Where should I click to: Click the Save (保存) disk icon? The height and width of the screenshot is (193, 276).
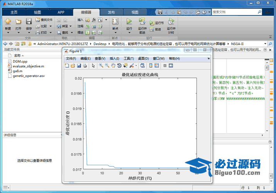(29, 21)
